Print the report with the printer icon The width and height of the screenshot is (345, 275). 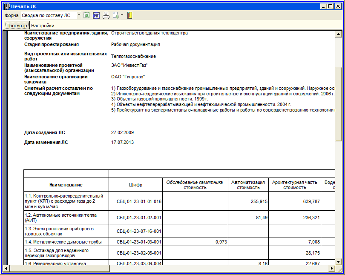[x=106, y=15]
